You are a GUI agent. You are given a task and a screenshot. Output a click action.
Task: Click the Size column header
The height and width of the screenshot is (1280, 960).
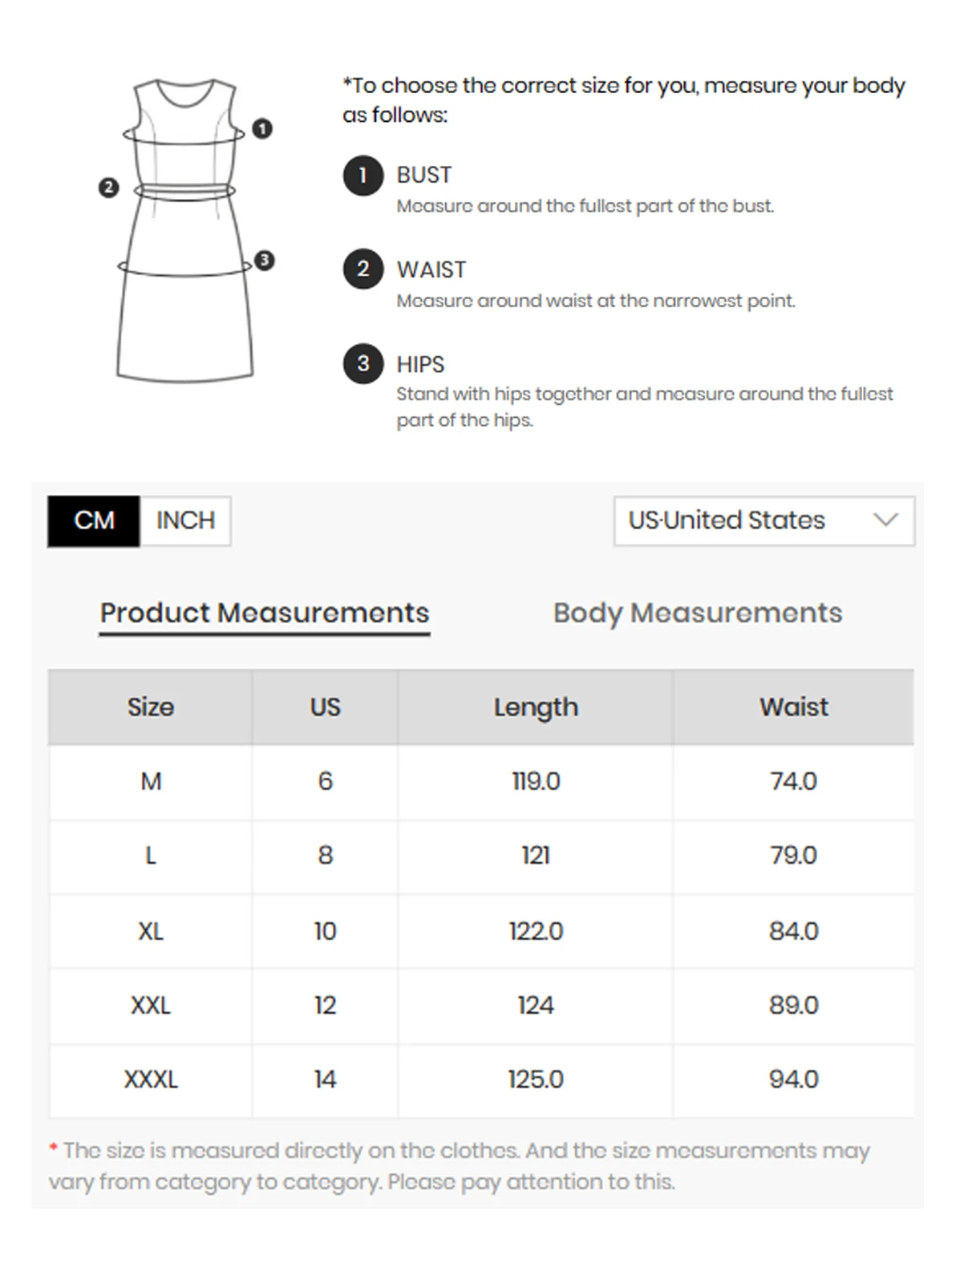151,707
